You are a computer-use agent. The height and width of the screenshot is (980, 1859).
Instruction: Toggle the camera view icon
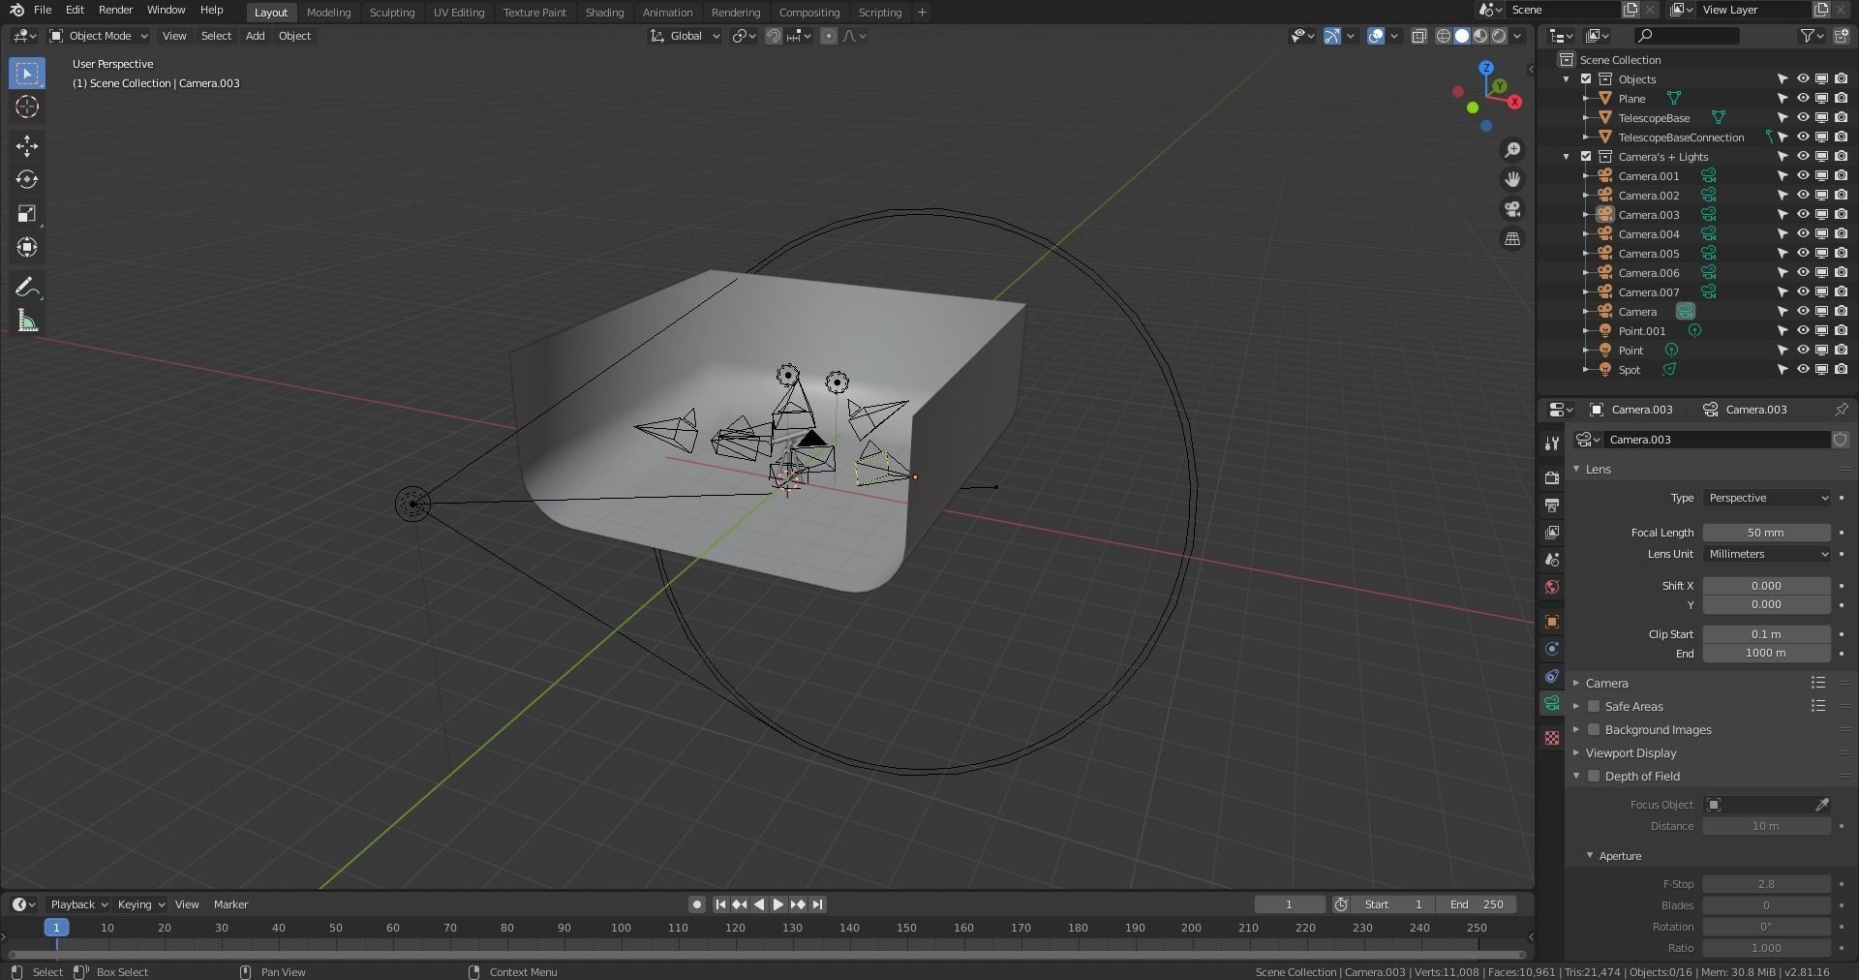click(x=1512, y=209)
